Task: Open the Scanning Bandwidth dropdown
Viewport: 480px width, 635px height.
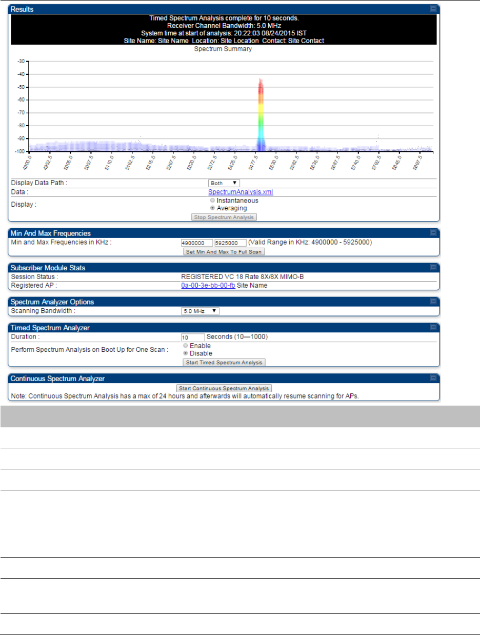Action: tap(200, 311)
